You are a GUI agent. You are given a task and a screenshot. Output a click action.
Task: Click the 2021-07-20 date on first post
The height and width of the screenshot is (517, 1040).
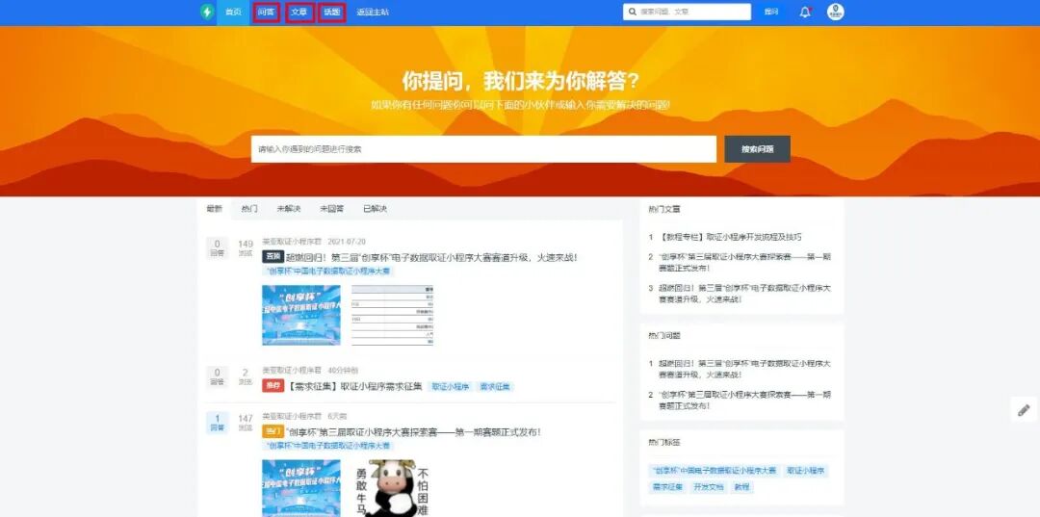347,242
